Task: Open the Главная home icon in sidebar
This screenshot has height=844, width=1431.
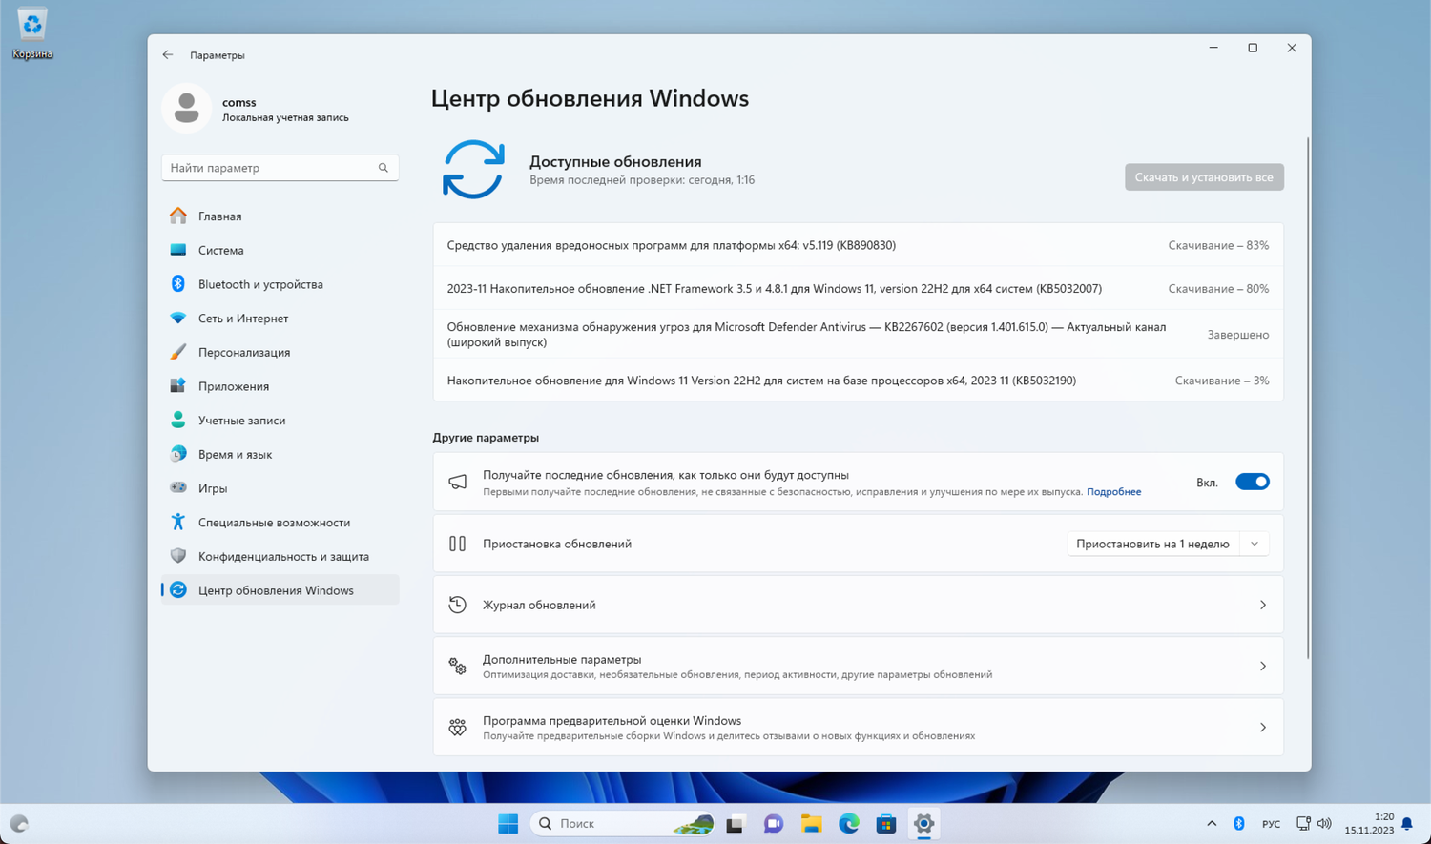Action: [178, 216]
